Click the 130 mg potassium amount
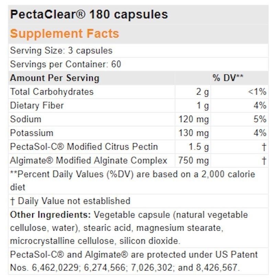Screen dimensions: 276x280 pyautogui.click(x=194, y=133)
